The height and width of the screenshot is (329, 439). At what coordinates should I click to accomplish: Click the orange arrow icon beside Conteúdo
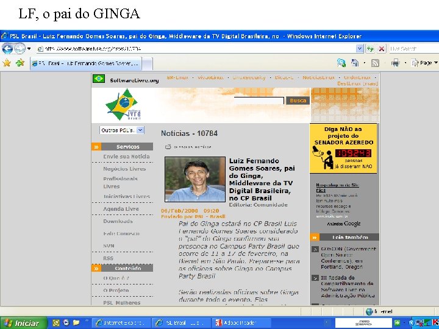point(96,268)
